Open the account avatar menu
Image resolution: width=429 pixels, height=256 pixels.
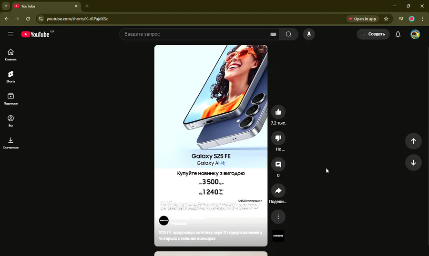coord(415,34)
